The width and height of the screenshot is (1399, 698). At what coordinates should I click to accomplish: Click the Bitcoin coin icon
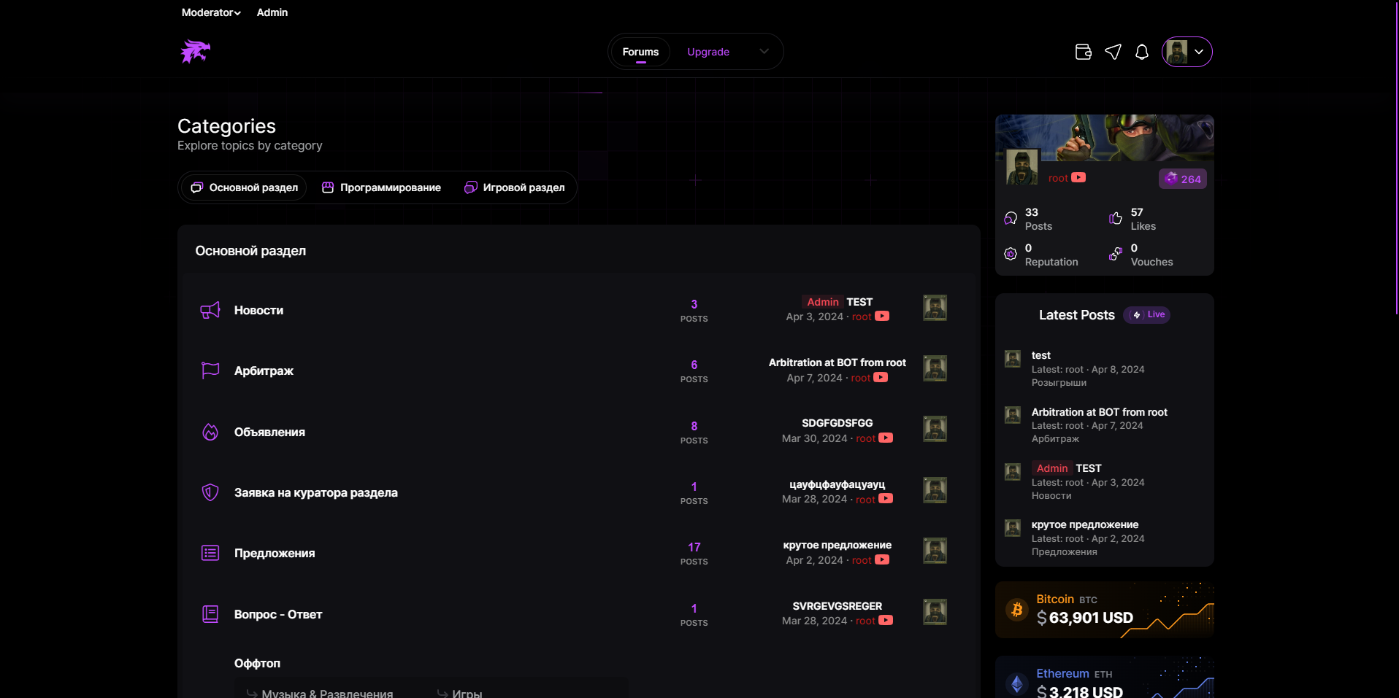tap(1016, 610)
